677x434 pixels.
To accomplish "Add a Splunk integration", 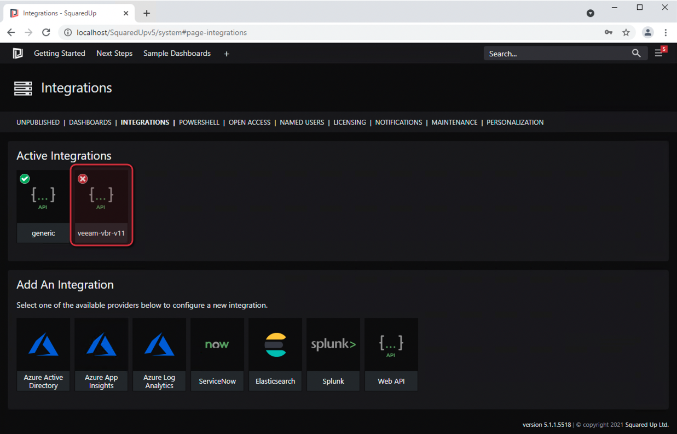I will pyautogui.click(x=333, y=355).
